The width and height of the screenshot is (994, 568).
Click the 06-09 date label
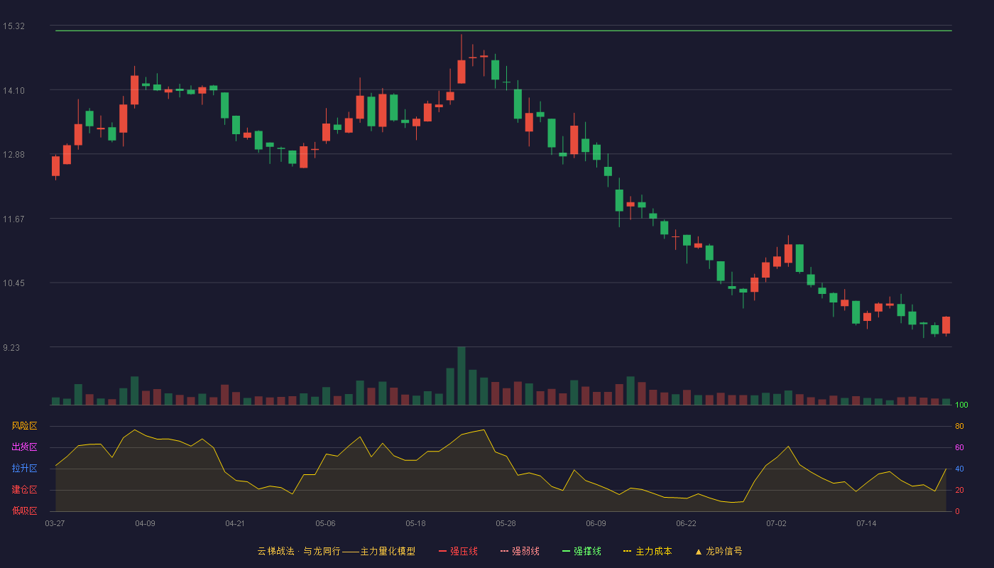click(x=596, y=523)
